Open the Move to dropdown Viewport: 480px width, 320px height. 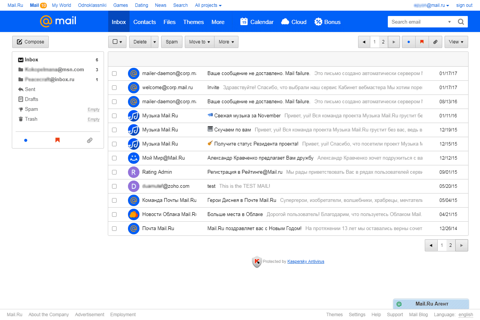pos(200,42)
